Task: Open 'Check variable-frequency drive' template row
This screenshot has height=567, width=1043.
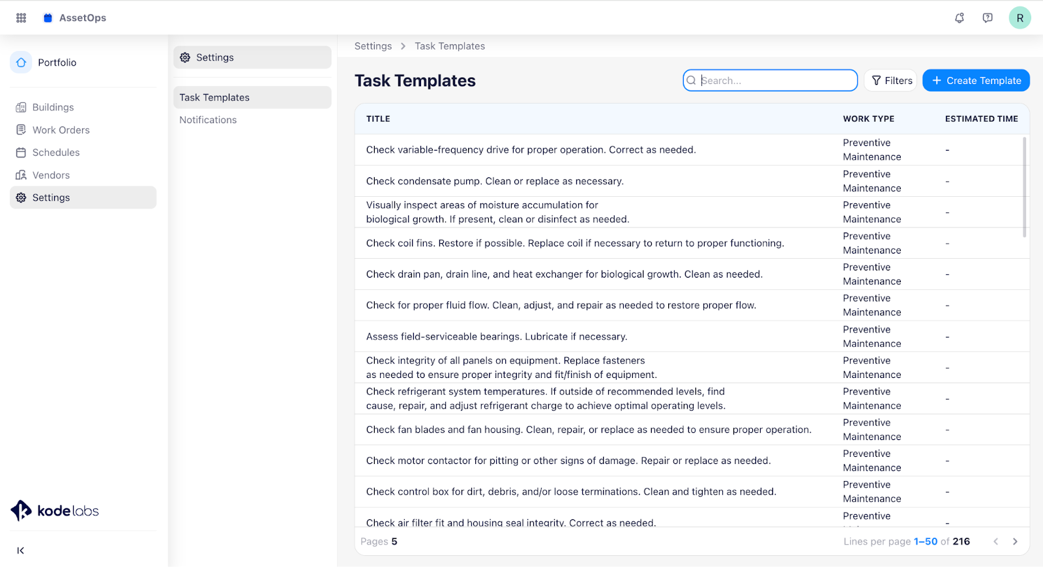Action: point(692,150)
